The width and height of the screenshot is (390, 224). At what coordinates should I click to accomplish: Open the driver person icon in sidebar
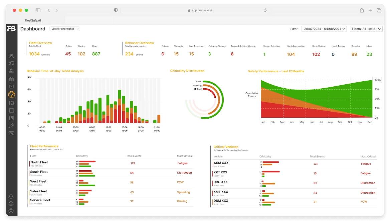tap(12, 71)
